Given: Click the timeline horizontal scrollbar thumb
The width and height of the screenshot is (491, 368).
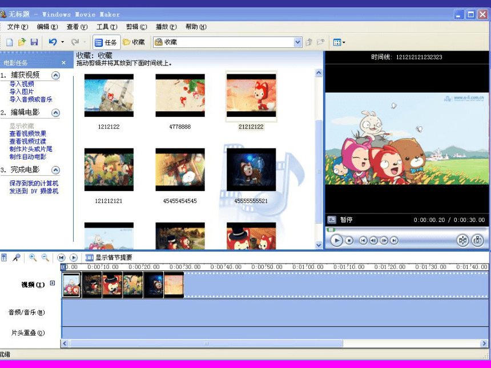Looking at the screenshot, I should pos(206,343).
